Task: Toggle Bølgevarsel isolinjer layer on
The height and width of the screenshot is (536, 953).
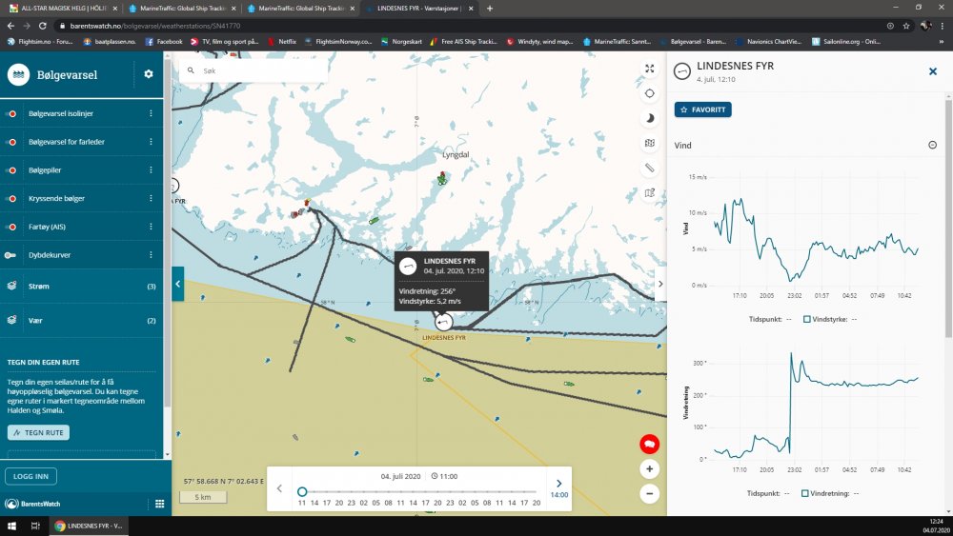Action: point(10,113)
